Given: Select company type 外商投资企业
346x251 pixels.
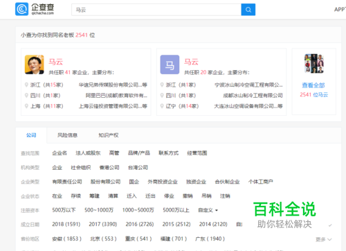Looking at the screenshot, I should pos(163,182).
